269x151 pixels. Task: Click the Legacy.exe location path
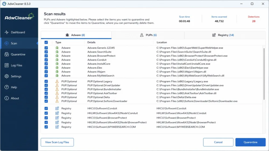[x=182, y=81]
